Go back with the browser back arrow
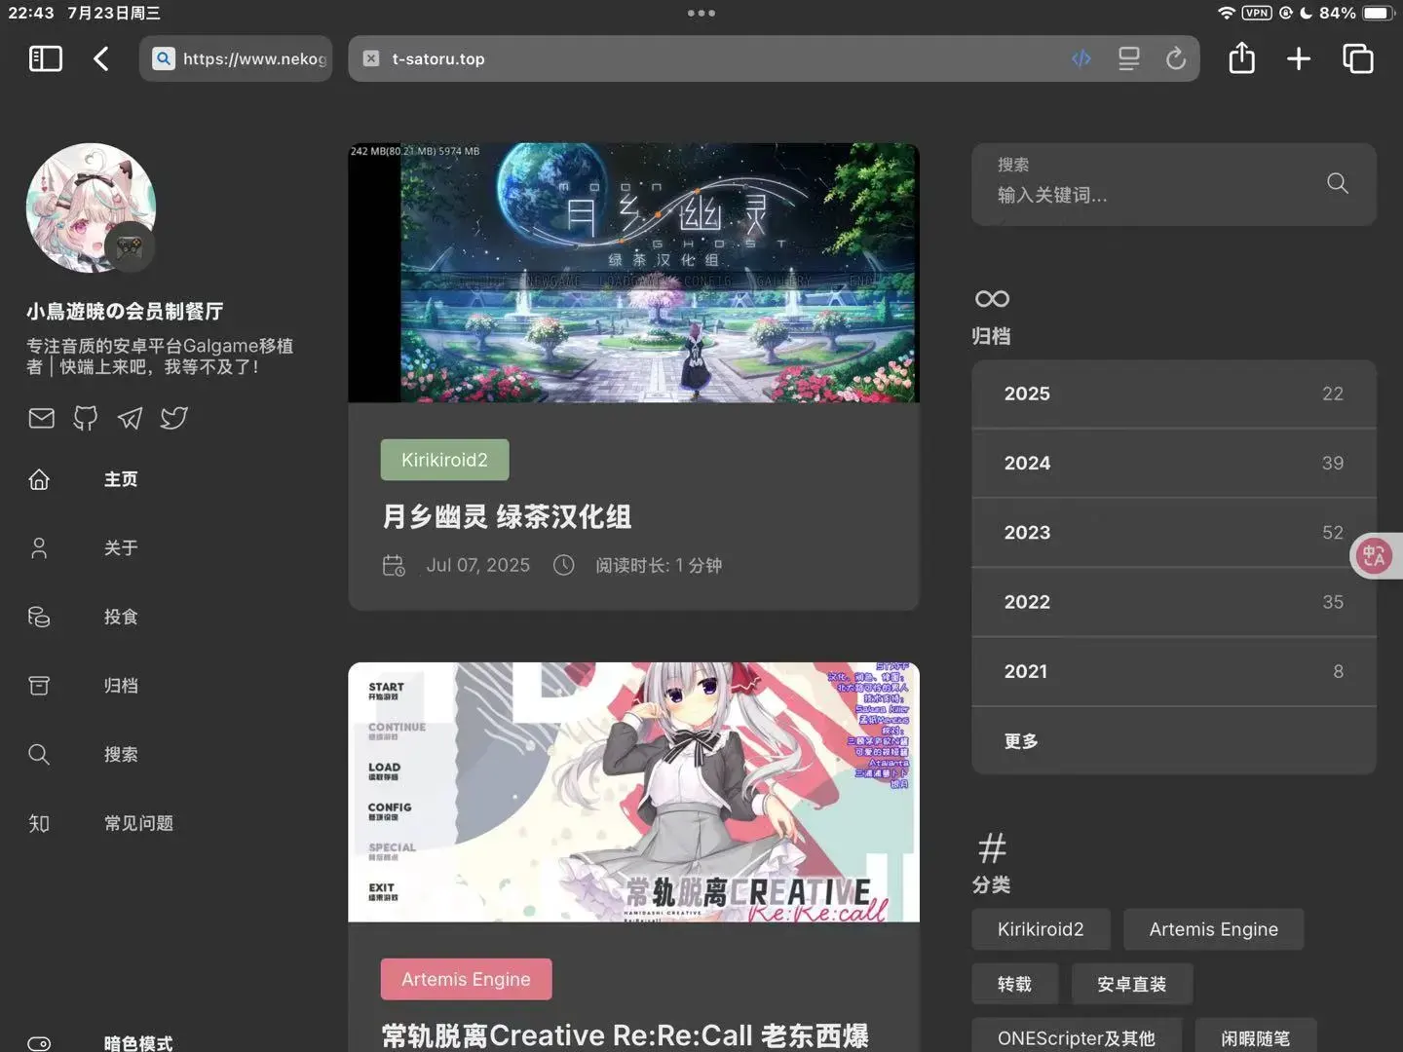The width and height of the screenshot is (1403, 1052). pos(101,58)
